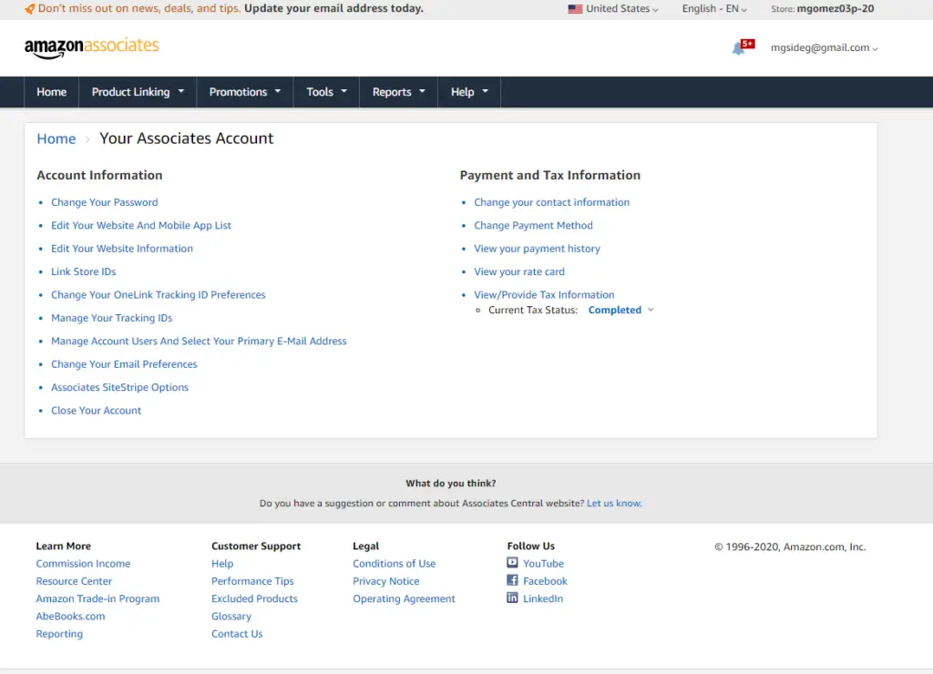Open Associates SiteStripe Options
This screenshot has height=674, width=933.
(x=119, y=387)
